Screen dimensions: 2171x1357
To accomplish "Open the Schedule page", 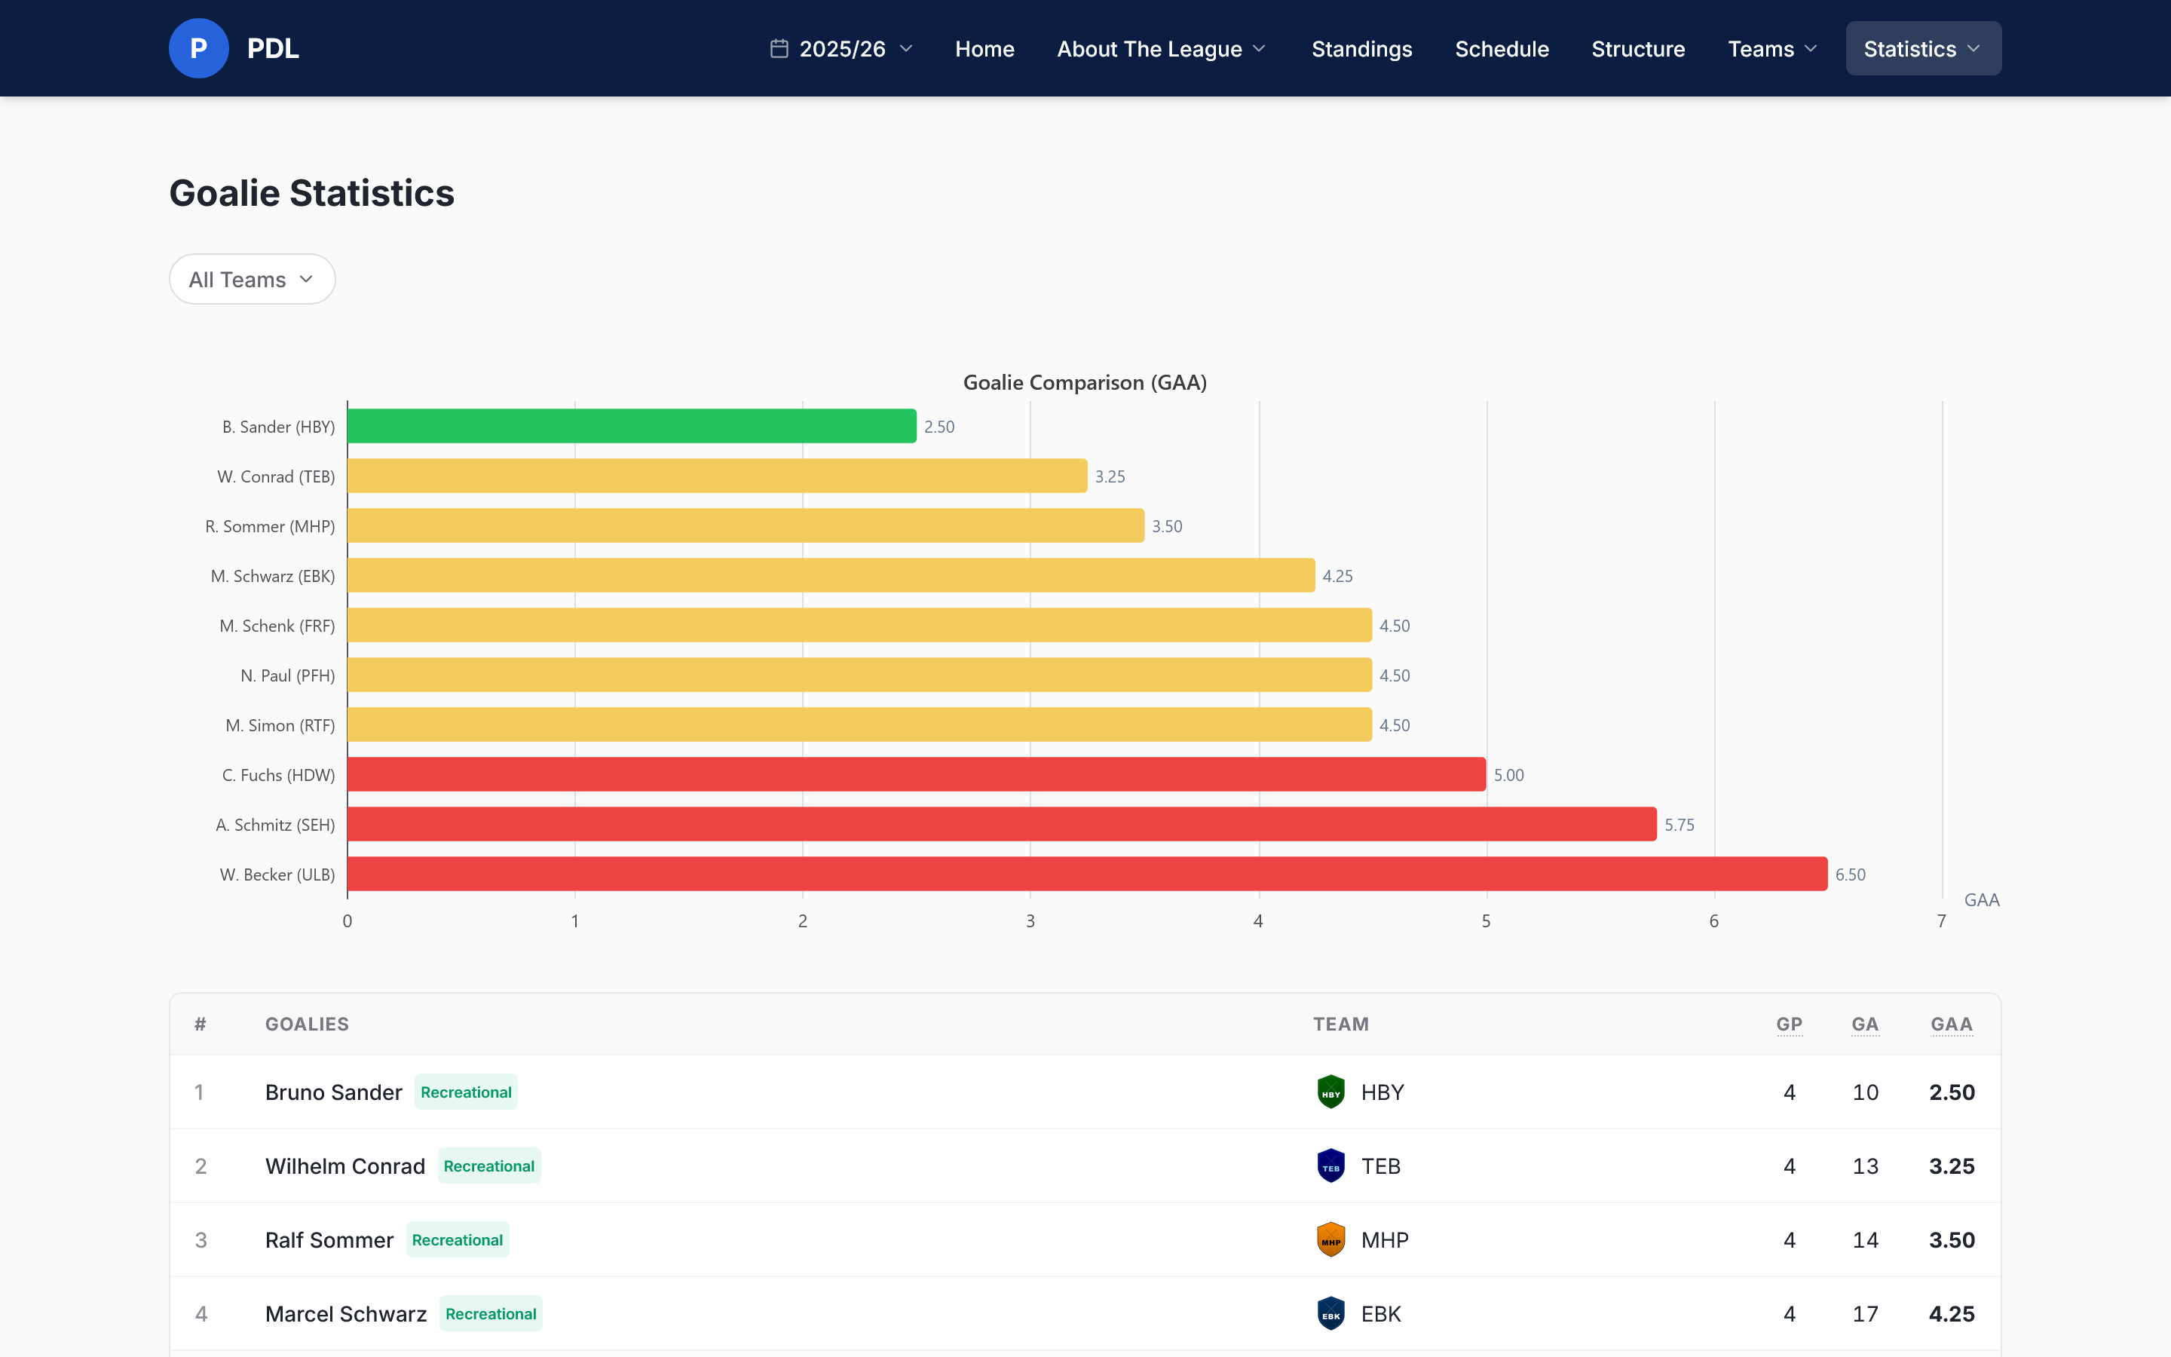I will click(1502, 48).
